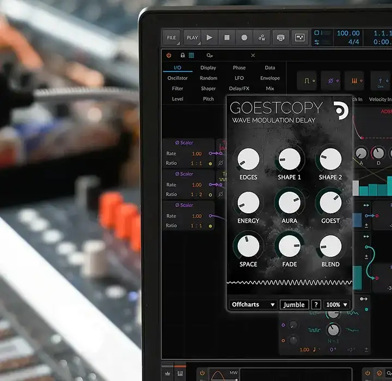The height and width of the screenshot is (381, 392).
Task: Click the Jumble button
Action: point(294,304)
